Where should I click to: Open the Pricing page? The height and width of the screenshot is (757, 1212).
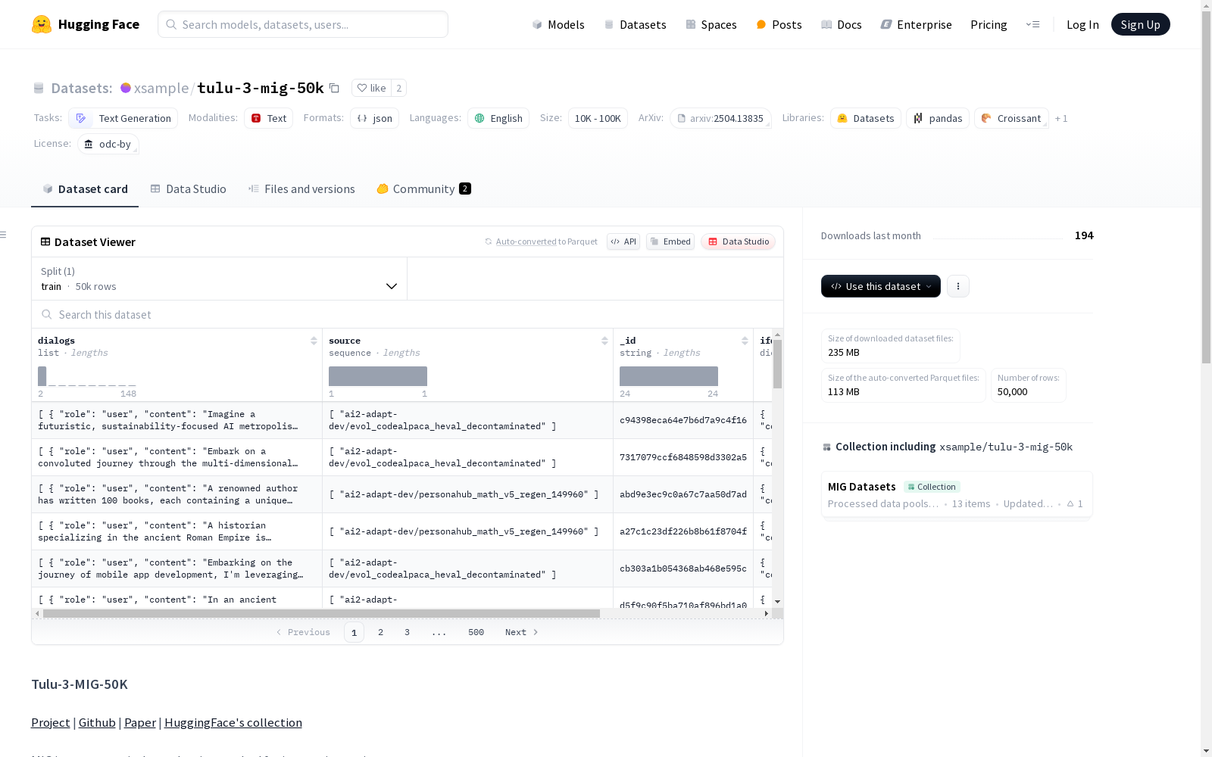click(x=989, y=24)
